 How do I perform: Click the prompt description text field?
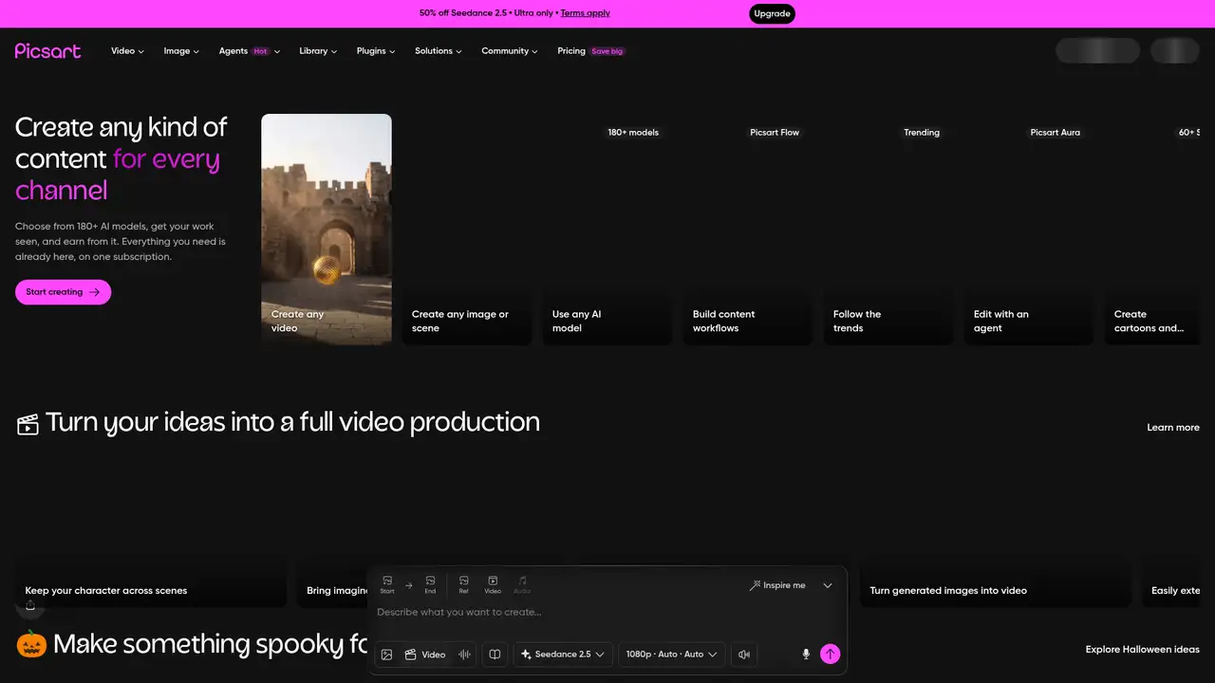(607, 613)
